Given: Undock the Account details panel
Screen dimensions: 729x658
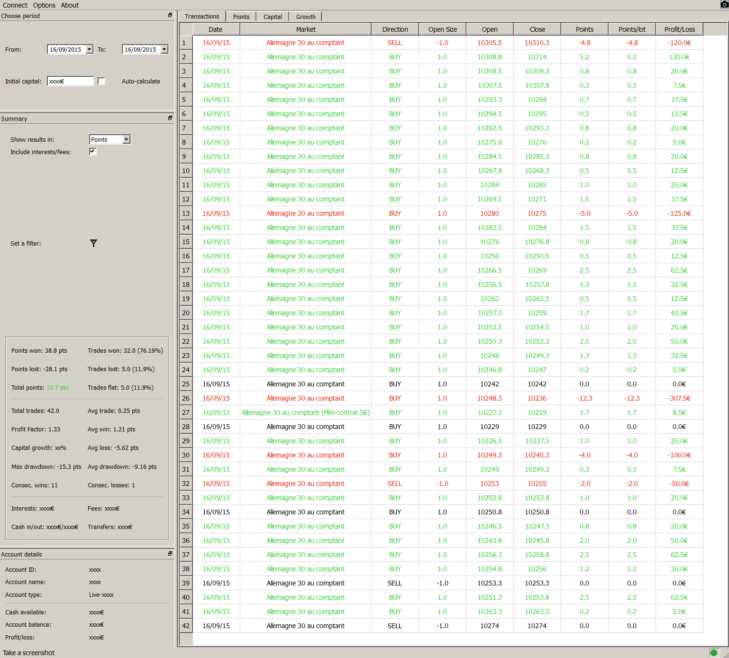Looking at the screenshot, I should click(170, 553).
